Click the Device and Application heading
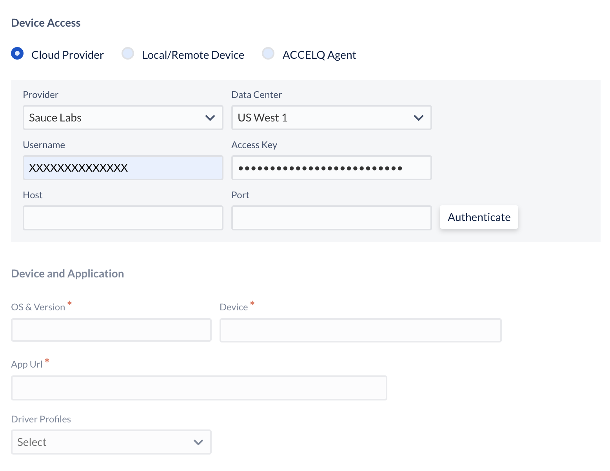The height and width of the screenshot is (471, 610). [67, 274]
